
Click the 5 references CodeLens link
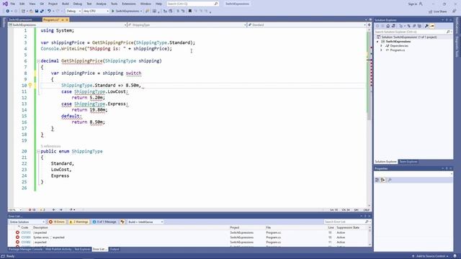click(50, 146)
